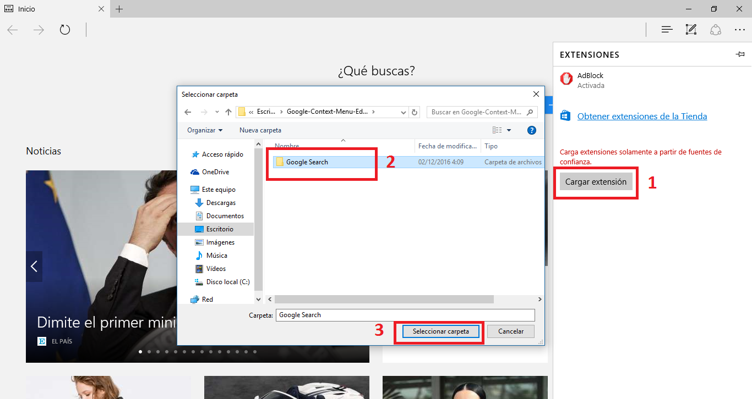Select OneDrive in navigation pane
This screenshot has height=399, width=752.
(x=210, y=172)
